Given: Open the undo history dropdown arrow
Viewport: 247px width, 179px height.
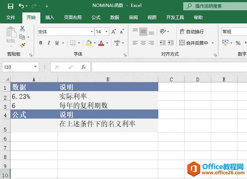Looking at the screenshot, I should point(26,6).
